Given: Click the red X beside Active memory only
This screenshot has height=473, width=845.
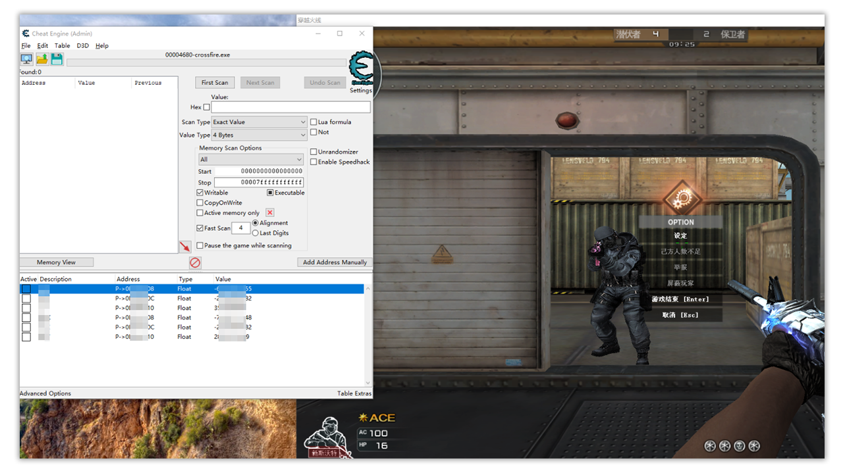Looking at the screenshot, I should [269, 212].
